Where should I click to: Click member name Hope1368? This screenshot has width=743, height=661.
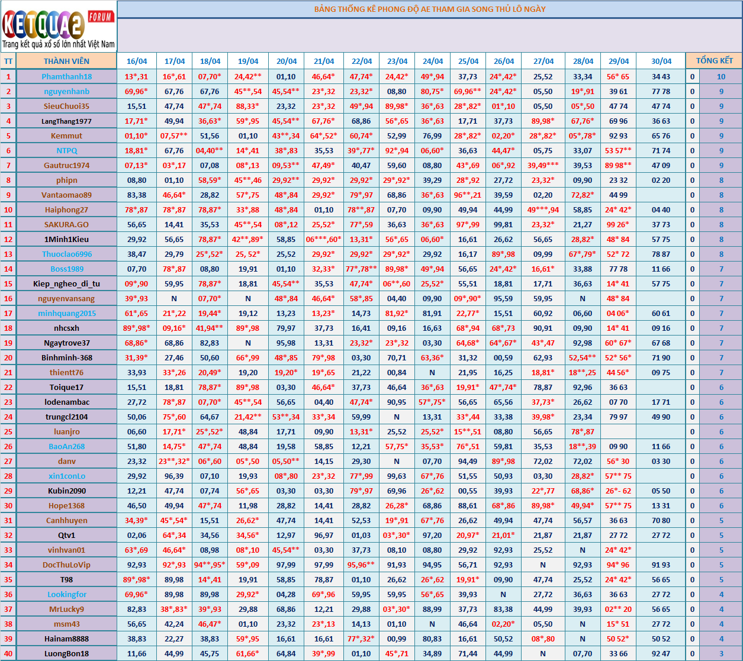coord(67,505)
